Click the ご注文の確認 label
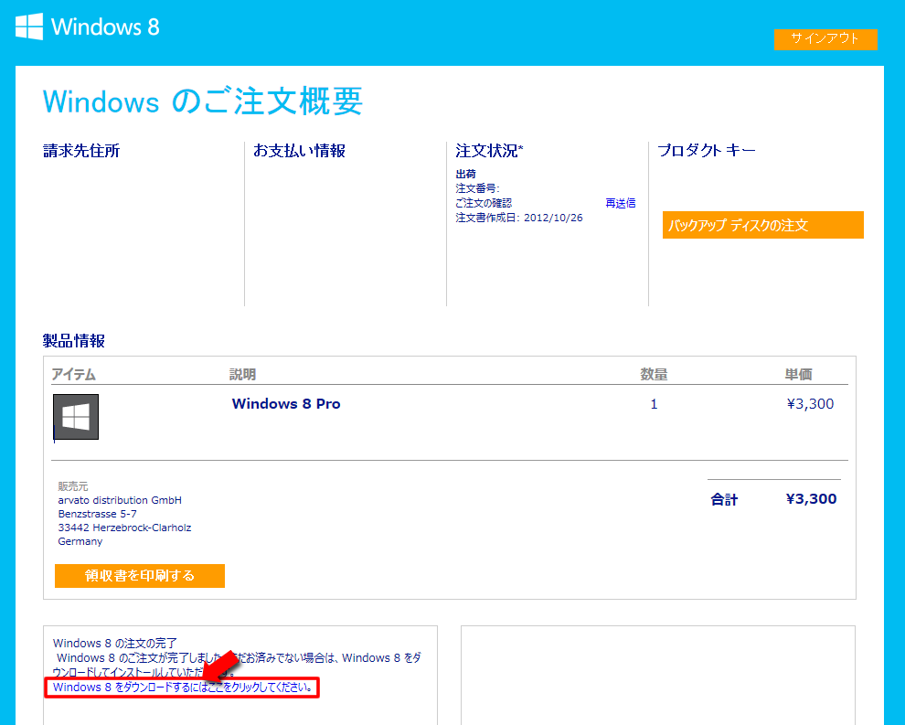The width and height of the screenshot is (905, 725). click(x=484, y=203)
